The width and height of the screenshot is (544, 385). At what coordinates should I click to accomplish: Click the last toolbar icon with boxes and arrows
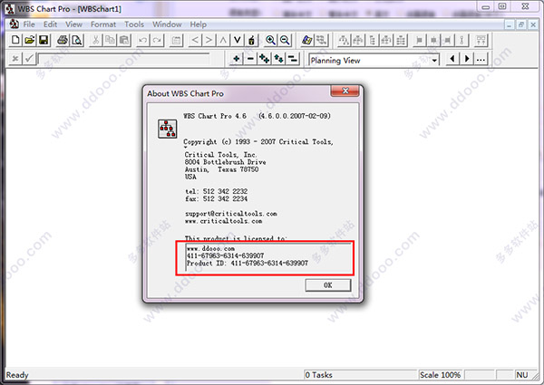pos(481,40)
